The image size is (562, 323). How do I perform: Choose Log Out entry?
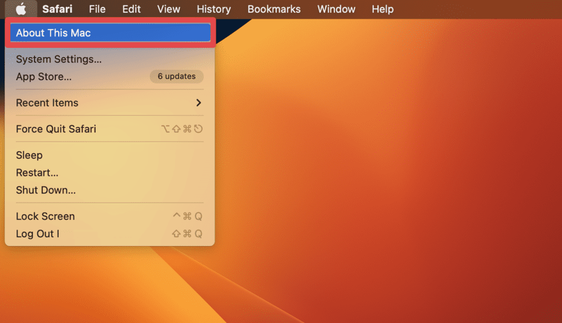tap(110, 234)
